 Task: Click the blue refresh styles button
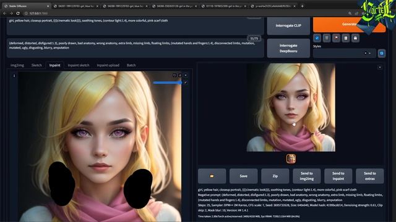point(382,54)
